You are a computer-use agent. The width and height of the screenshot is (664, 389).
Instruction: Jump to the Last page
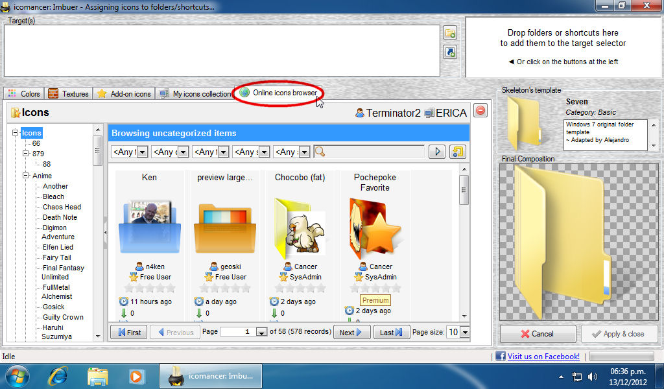click(x=391, y=333)
